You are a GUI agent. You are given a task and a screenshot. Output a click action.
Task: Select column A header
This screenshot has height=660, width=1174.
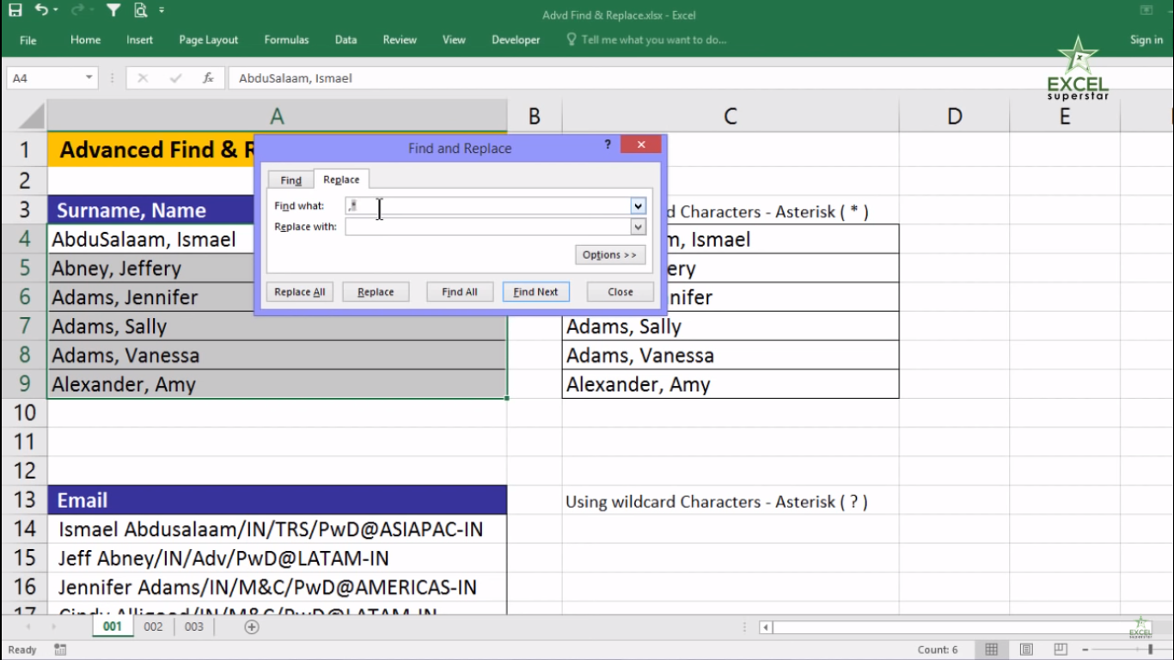coord(277,116)
